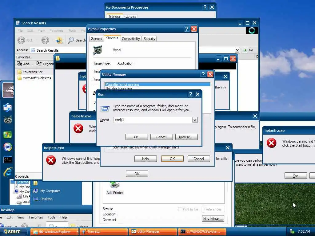Screen dimensions: 315x236
Task: Open the View menu in the Desktop window
Action: (21, 217)
